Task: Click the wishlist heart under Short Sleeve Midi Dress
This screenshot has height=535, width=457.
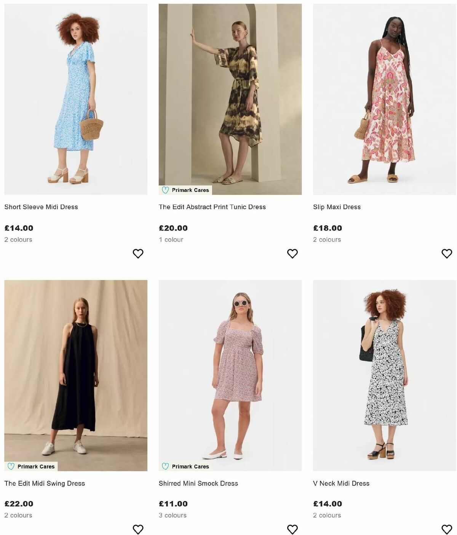Action: (138, 253)
